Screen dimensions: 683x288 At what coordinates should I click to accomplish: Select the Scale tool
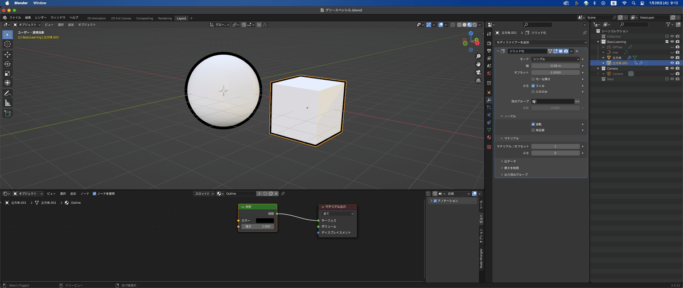pyautogui.click(x=7, y=73)
